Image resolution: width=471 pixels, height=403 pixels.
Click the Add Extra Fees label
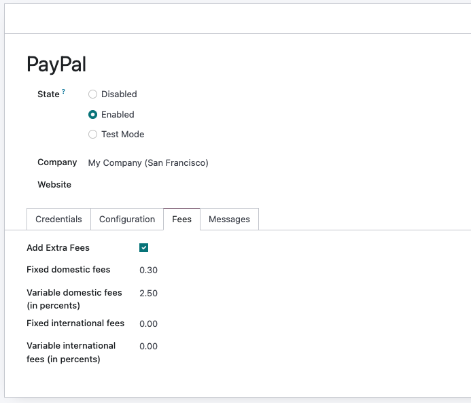(x=58, y=248)
